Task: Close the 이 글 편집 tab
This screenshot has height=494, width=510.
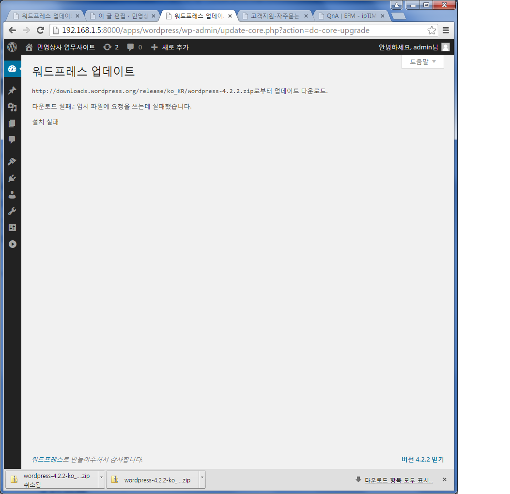Action: coord(154,16)
